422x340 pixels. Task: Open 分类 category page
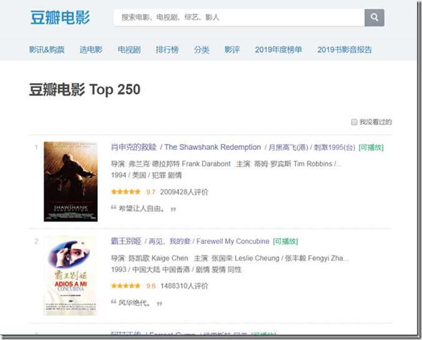tap(201, 50)
